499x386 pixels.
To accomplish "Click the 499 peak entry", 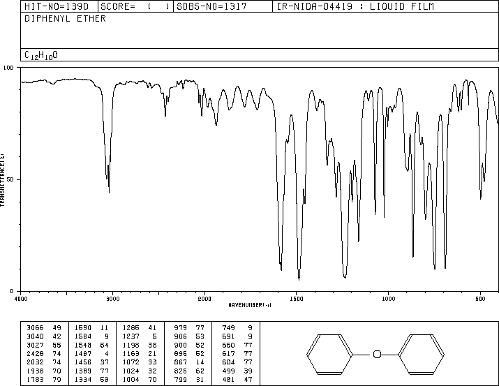I will [237, 371].
